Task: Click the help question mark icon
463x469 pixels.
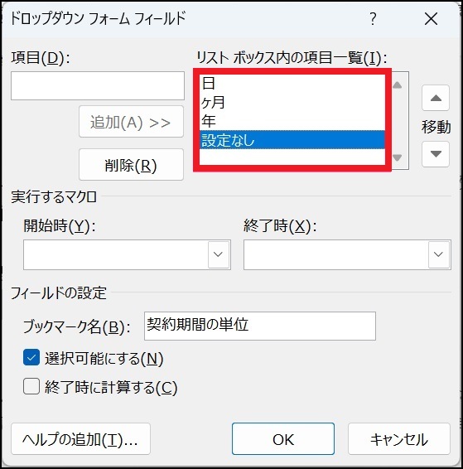Action: pyautogui.click(x=373, y=19)
